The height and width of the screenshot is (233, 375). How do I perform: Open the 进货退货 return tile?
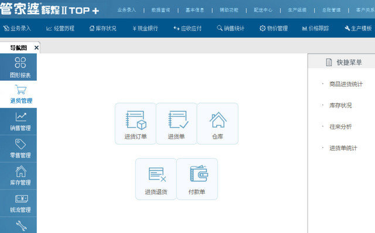click(x=156, y=179)
